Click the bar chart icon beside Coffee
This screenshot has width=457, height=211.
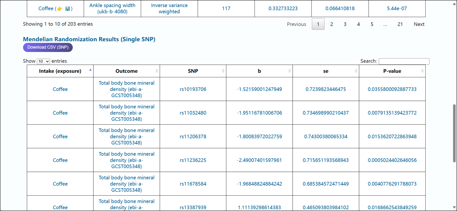pyautogui.click(x=67, y=9)
